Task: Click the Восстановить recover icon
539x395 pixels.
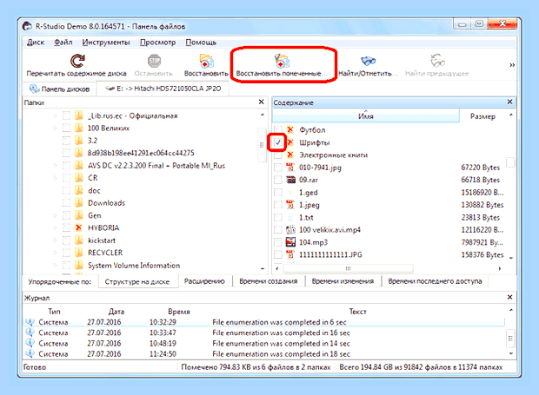Action: [x=206, y=61]
